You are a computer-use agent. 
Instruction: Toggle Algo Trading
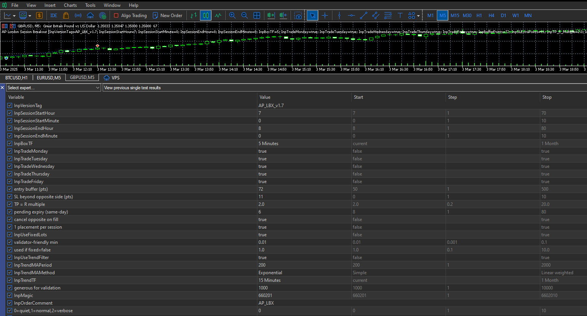[x=130, y=16]
